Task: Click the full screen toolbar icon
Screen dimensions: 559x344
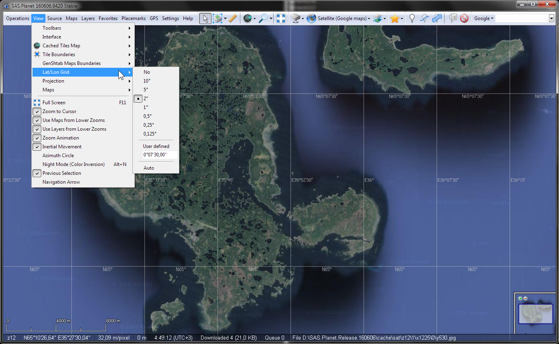Action: [x=281, y=18]
